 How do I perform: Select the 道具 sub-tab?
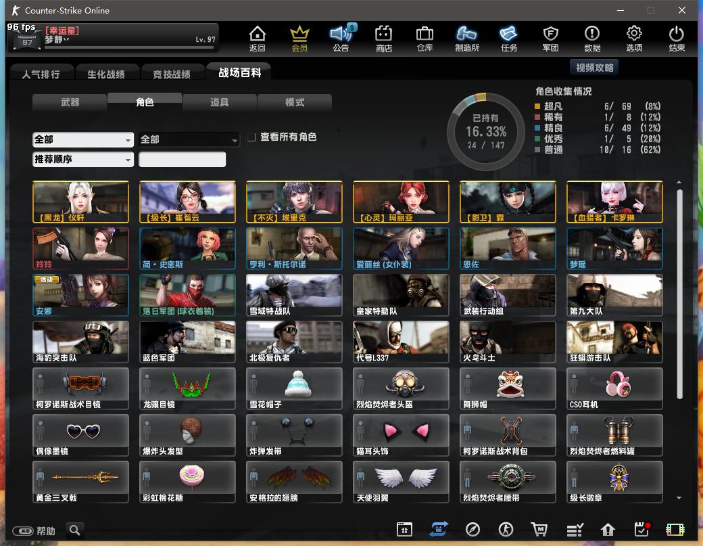(x=220, y=102)
